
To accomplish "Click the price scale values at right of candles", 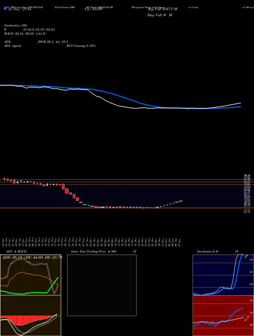I will point(247,193).
